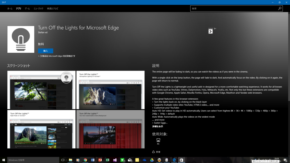Click the Microsoft Edge extension notice text
Screen dimensions: 290x163
tap(57, 56)
